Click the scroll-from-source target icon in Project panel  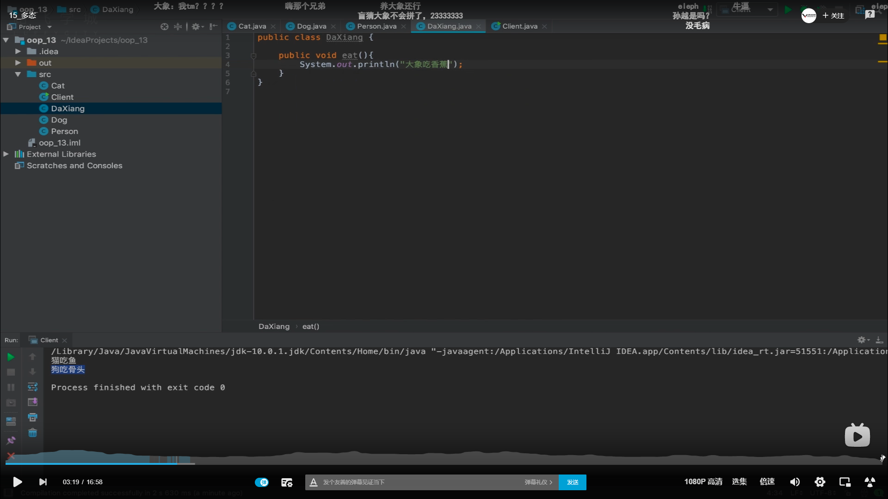[164, 27]
